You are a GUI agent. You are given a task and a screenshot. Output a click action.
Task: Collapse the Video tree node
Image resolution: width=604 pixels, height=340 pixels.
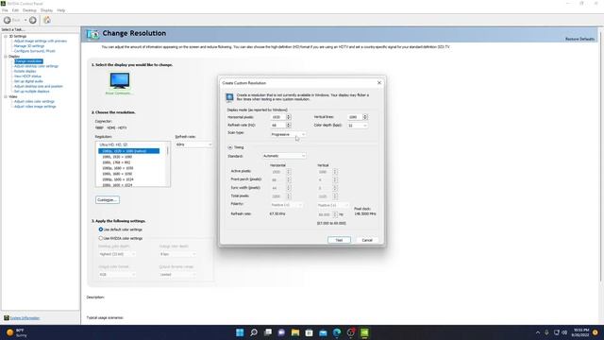click(x=6, y=96)
